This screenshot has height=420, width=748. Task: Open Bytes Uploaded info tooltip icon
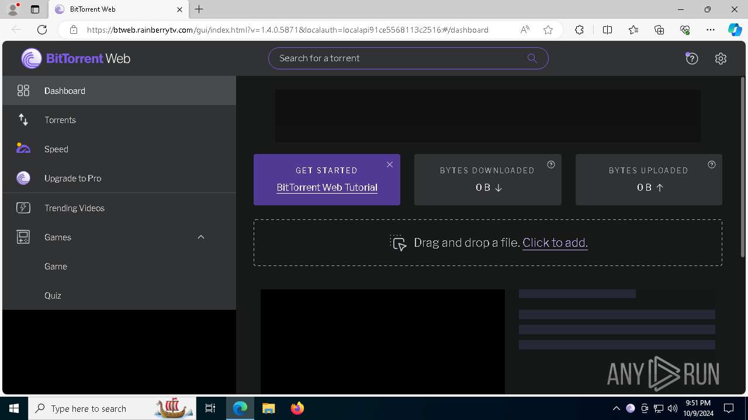coord(711,164)
